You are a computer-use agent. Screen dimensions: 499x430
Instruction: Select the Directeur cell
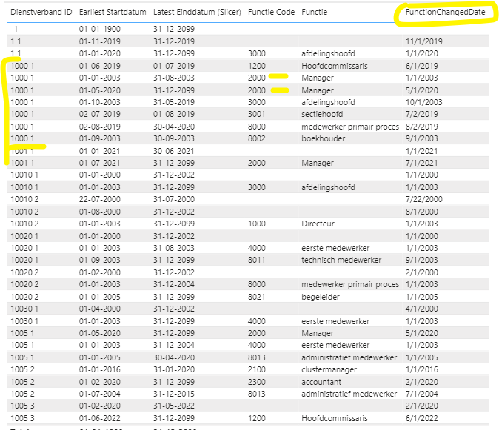coord(319,224)
